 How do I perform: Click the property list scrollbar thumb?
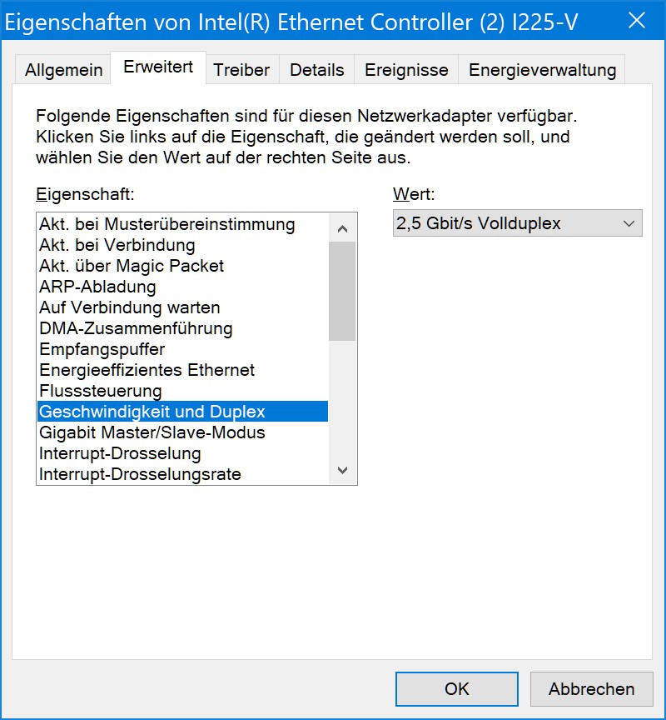click(342, 291)
